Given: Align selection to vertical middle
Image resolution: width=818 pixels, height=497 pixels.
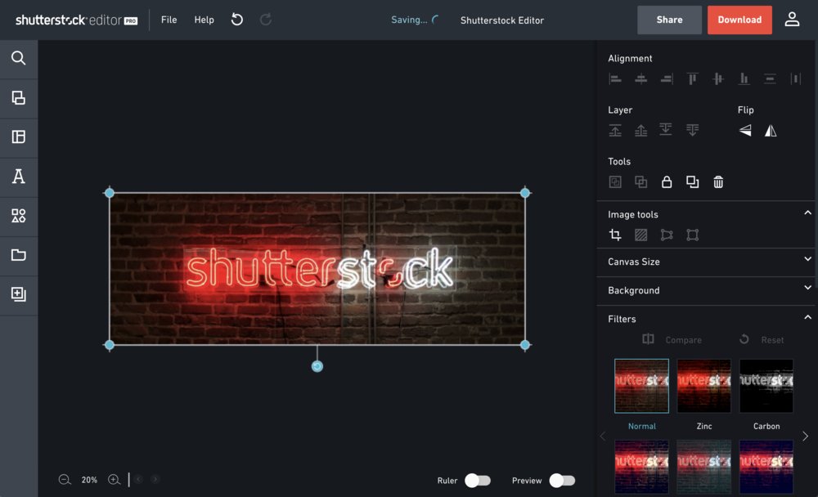Looking at the screenshot, I should coord(718,78).
